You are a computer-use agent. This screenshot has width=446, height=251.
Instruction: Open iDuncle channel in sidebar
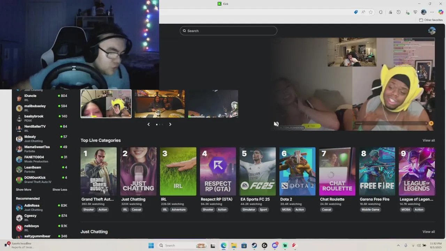click(x=41, y=98)
